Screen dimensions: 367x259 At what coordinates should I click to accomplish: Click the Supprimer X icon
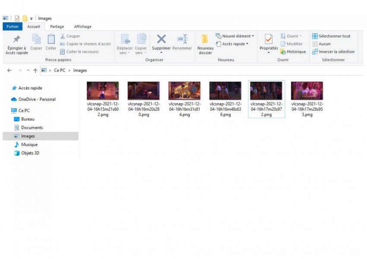pos(161,39)
